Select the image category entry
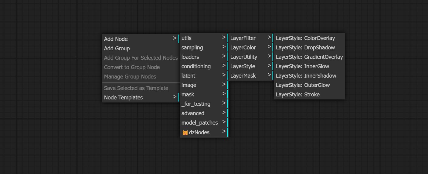This screenshot has height=174, width=428. coord(189,85)
